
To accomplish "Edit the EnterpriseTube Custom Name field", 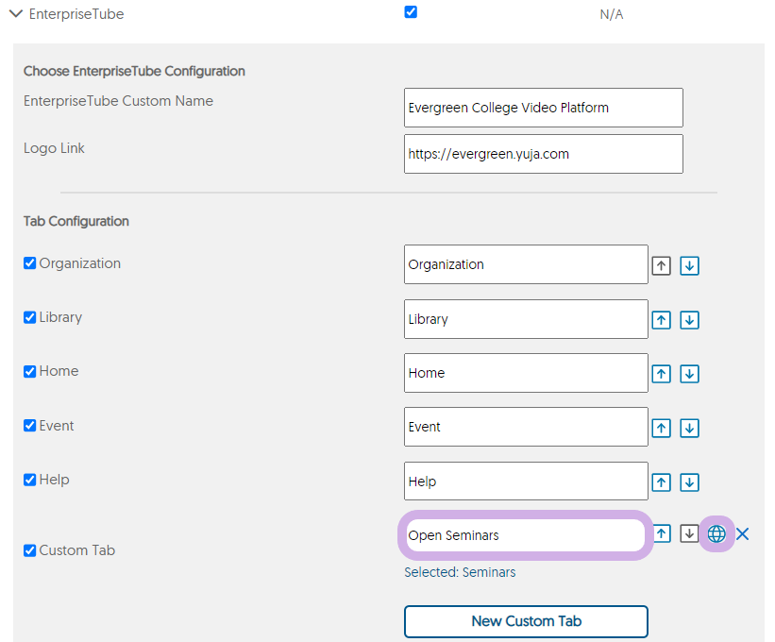I will [x=543, y=108].
